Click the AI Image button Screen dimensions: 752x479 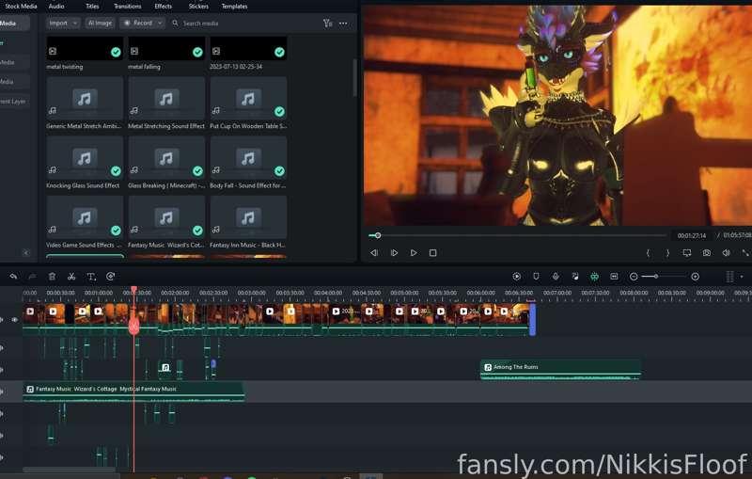tap(100, 23)
